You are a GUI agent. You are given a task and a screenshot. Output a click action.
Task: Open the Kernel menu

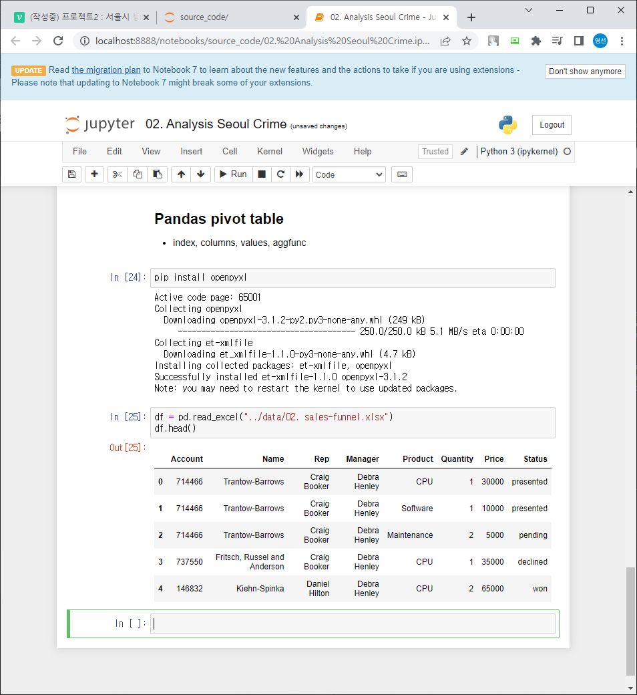(x=270, y=152)
